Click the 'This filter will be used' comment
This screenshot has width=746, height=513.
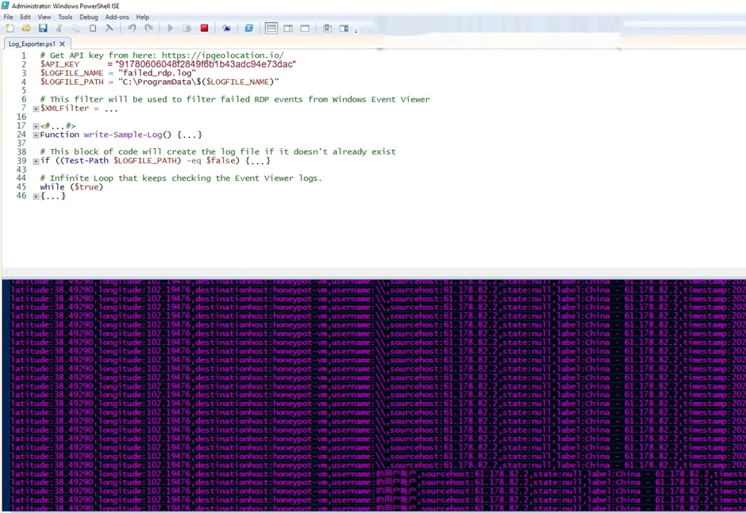[x=235, y=99]
